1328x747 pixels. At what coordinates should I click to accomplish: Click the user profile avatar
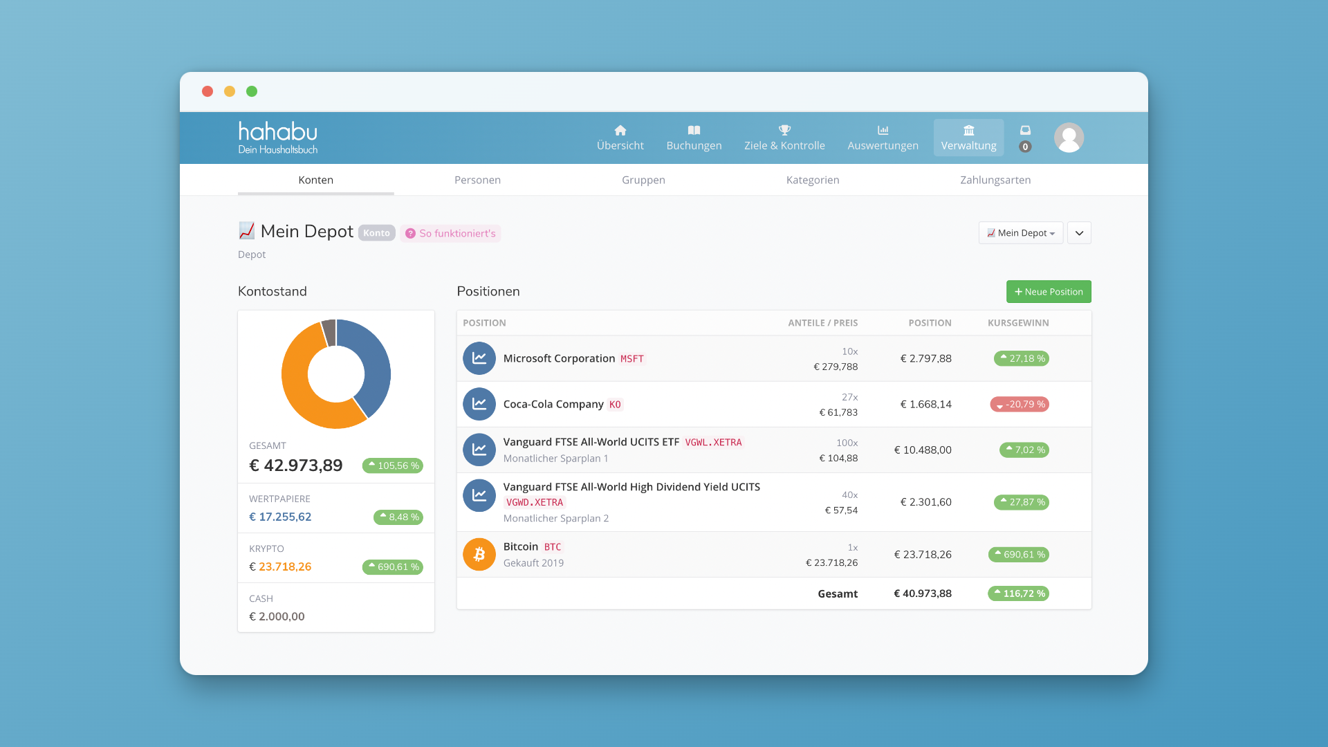point(1069,138)
